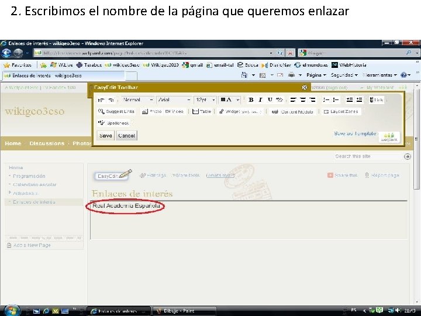This screenshot has height=316, width=421.
Task: Open Calendario escolar in the sidebar
Action: (34, 184)
